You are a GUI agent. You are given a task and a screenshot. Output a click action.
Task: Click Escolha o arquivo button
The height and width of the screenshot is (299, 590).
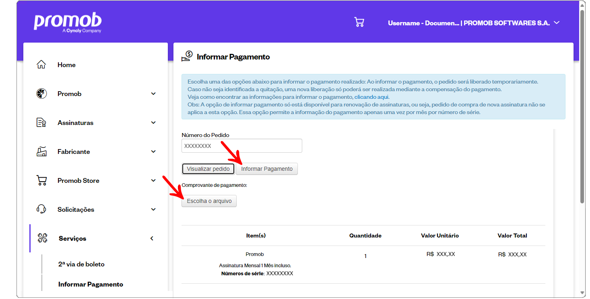point(209,201)
